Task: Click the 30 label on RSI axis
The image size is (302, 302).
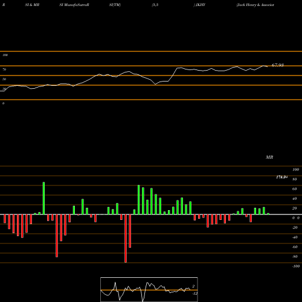Action: click(x=4, y=89)
